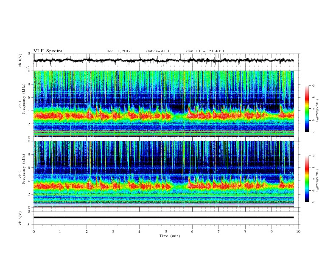Click the ch.1 spectrogram color bar

tap(307, 109)
